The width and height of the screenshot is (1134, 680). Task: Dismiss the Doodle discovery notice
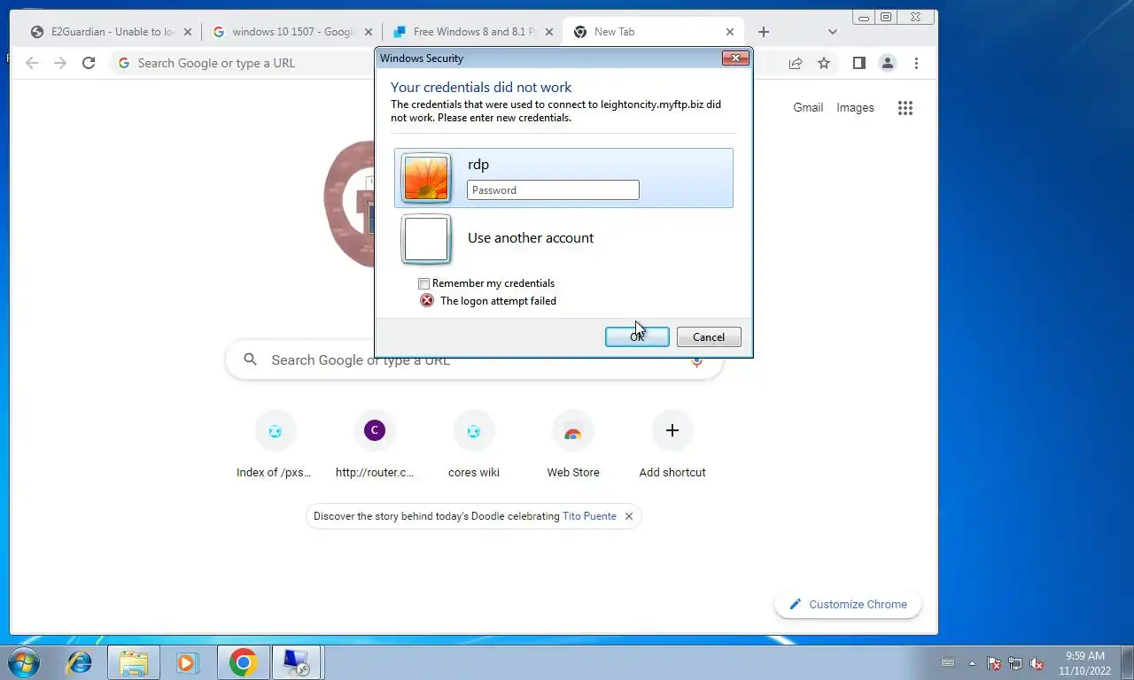pos(629,516)
